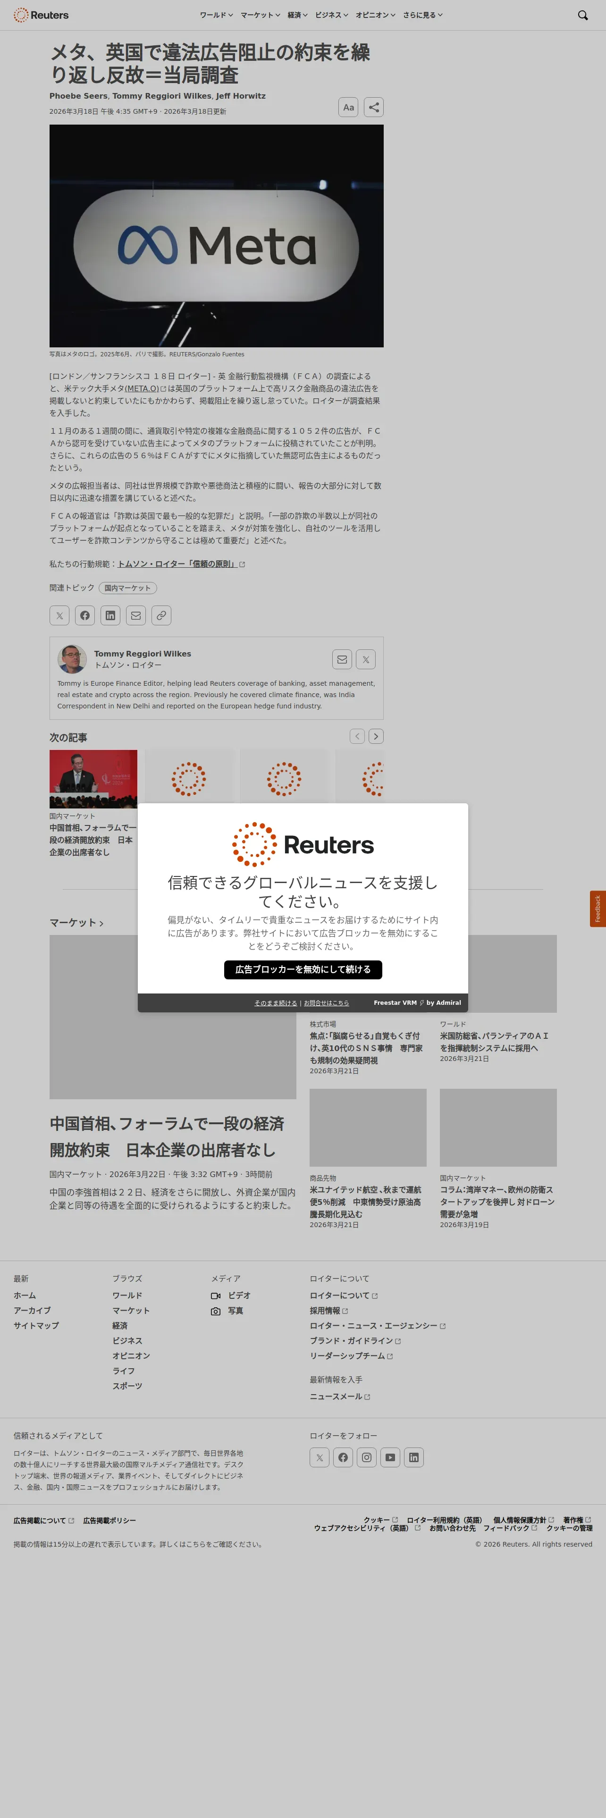The height and width of the screenshot is (1818, 606).
Task: Share article by email below topics
Action: tap(136, 615)
